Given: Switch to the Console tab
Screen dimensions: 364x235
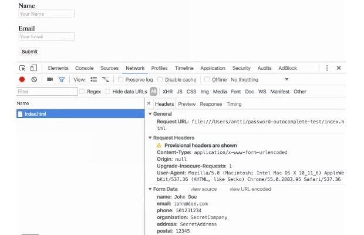Looking at the screenshot, I should (x=85, y=68).
